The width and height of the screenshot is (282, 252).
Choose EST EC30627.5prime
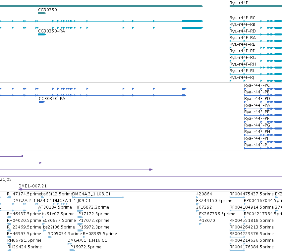(59, 221)
